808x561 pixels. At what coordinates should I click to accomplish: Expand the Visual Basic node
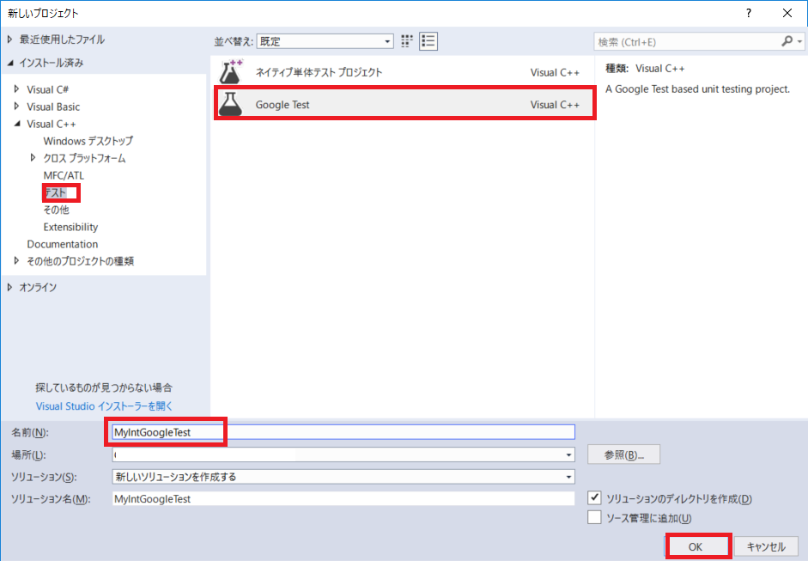click(x=16, y=107)
